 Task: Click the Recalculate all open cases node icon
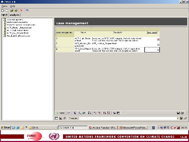4,36
